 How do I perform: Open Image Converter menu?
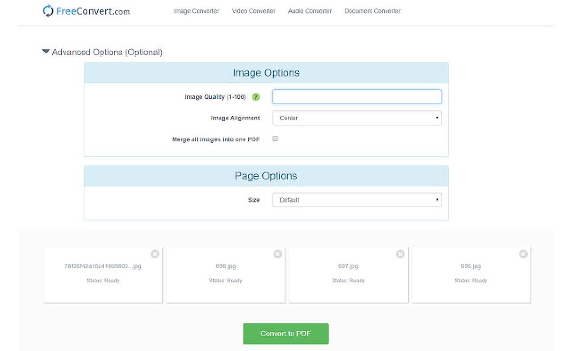(x=196, y=11)
